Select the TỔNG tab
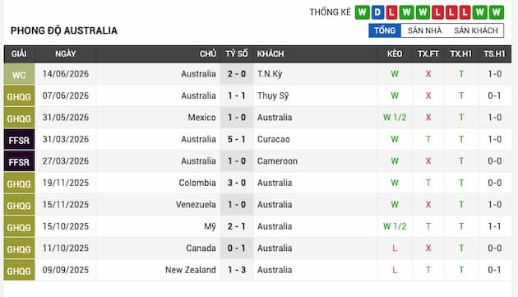This screenshot has width=518, height=297. (385, 30)
